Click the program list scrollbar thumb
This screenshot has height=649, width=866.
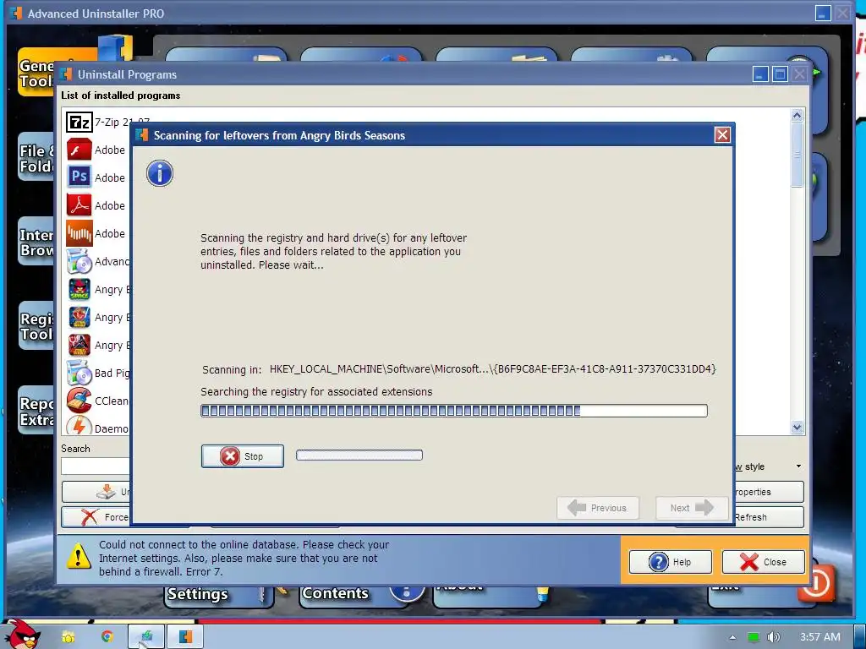point(797,155)
